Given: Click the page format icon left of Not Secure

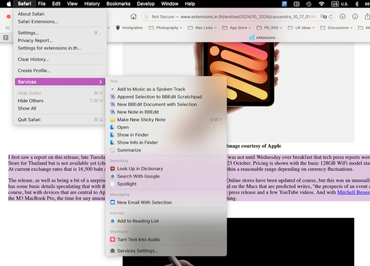Looking at the screenshot, I should (x=147, y=17).
